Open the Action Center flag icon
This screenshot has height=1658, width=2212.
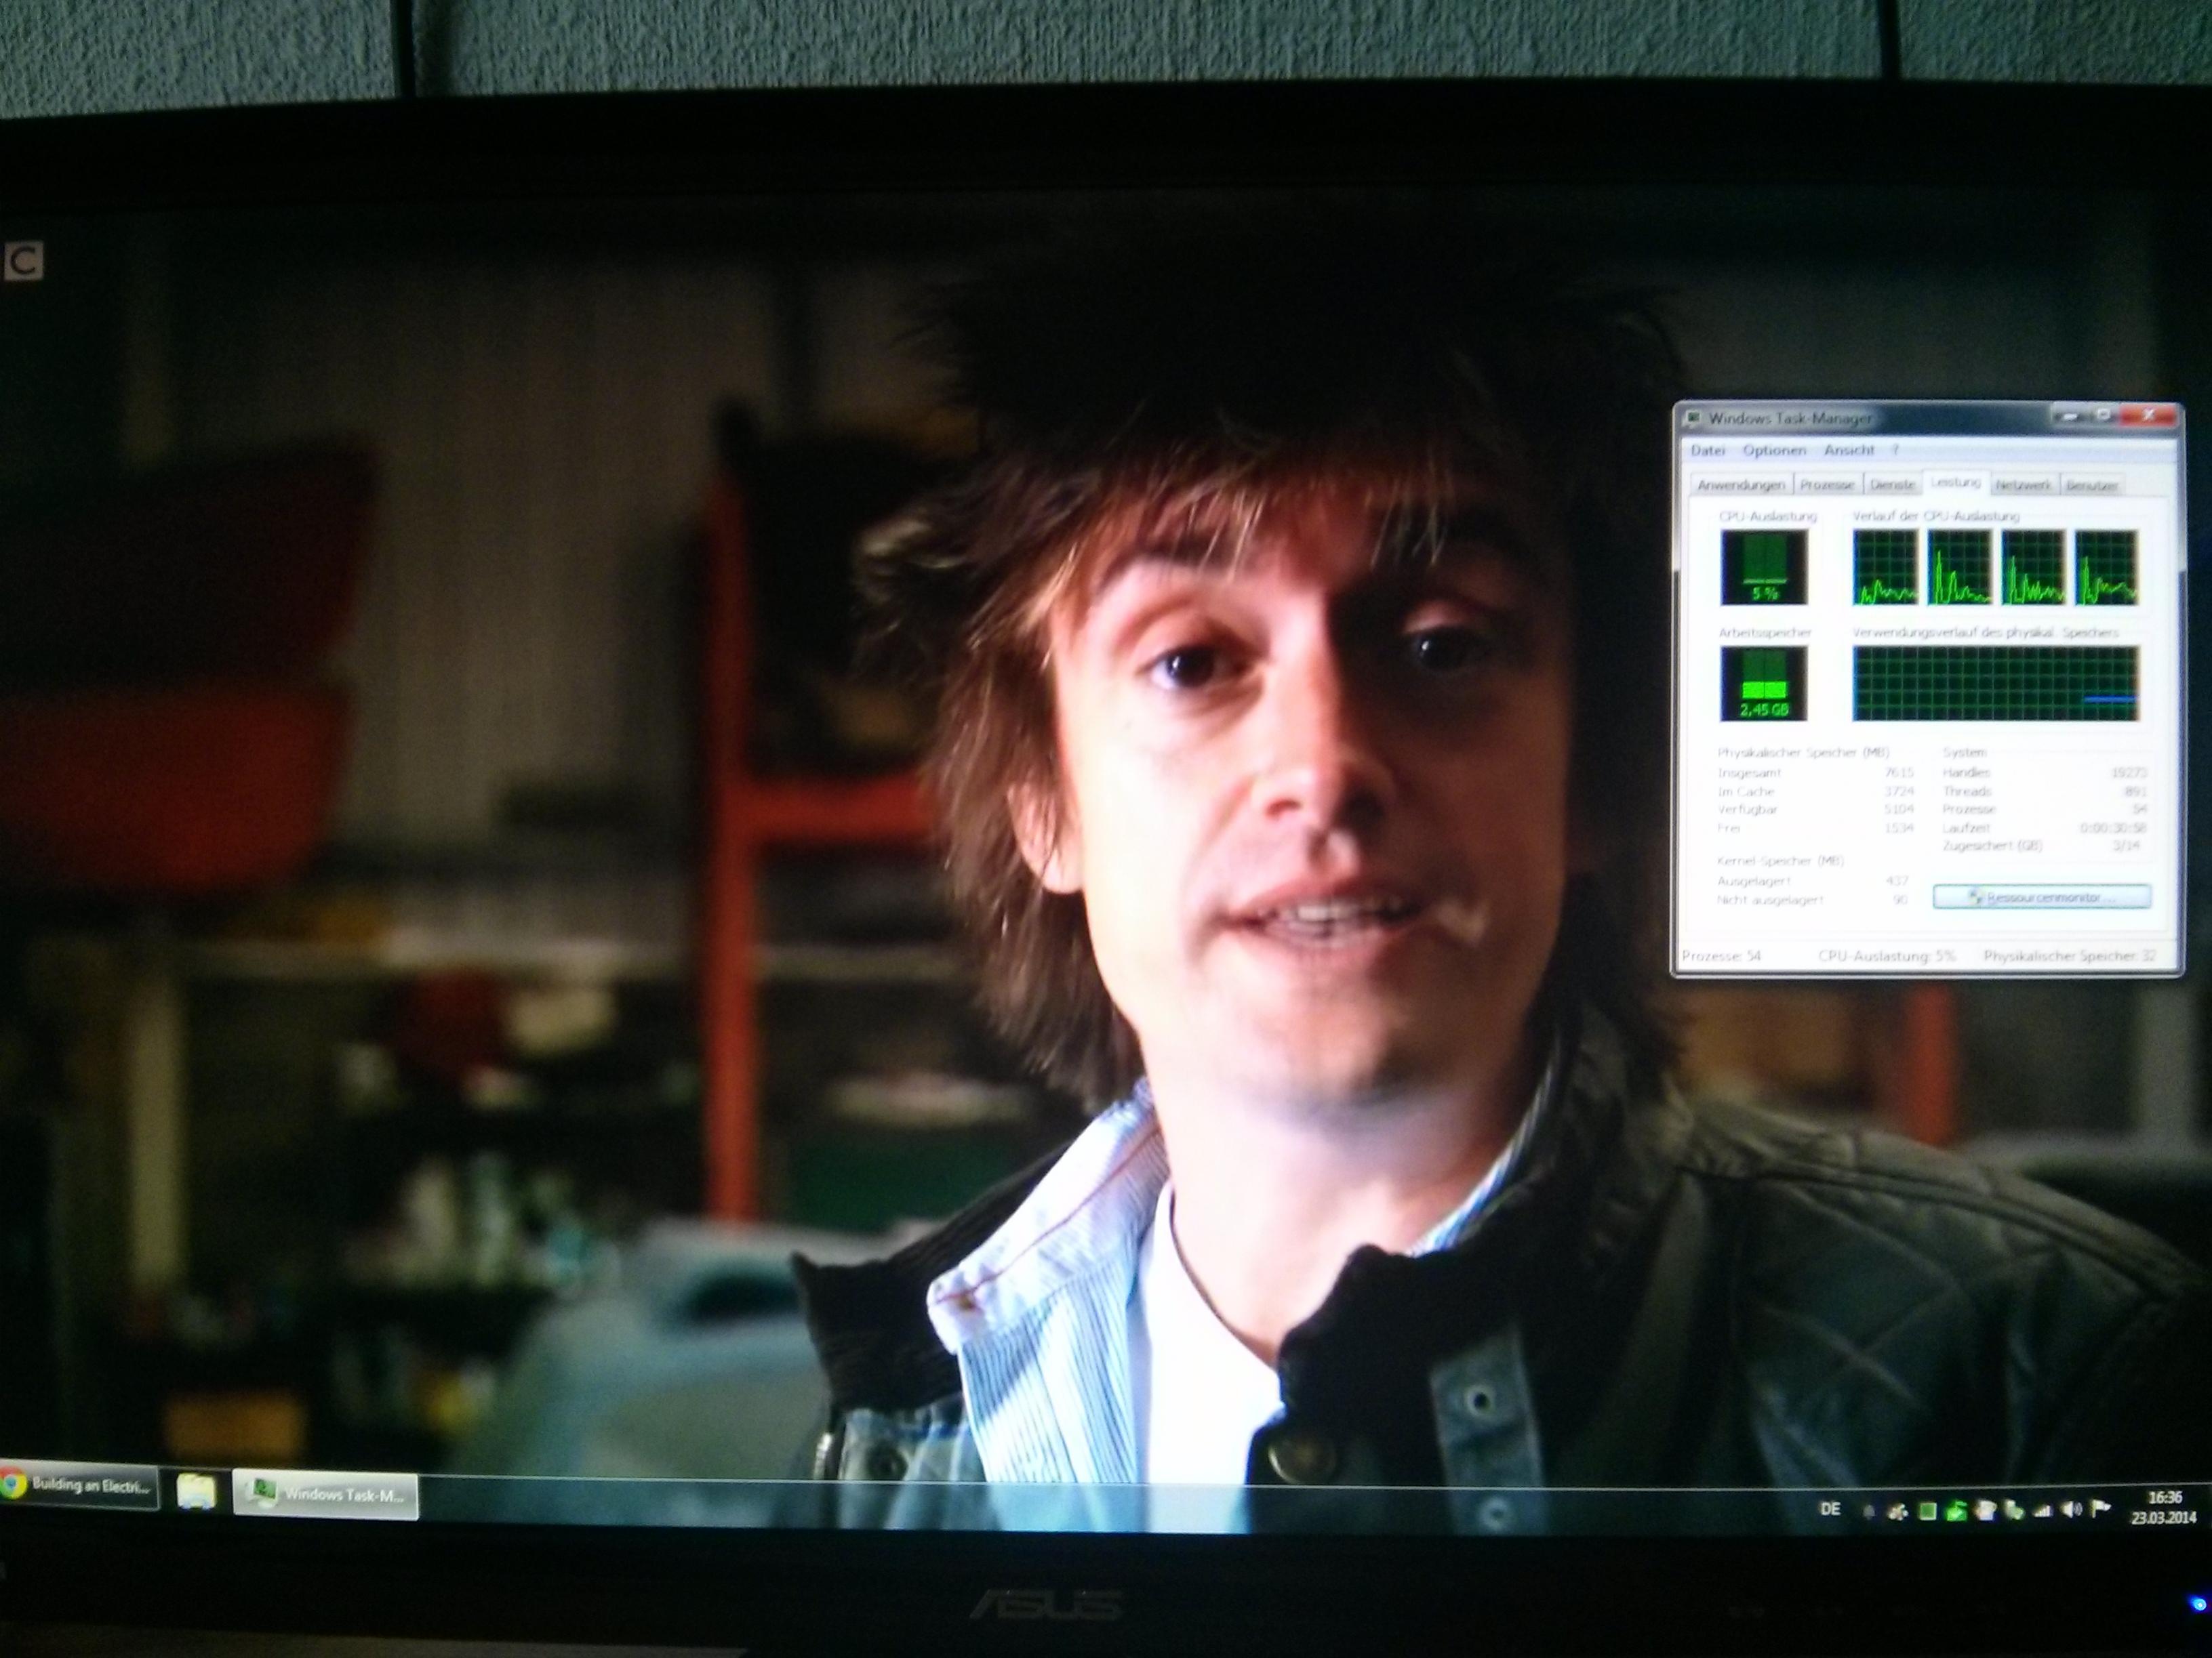click(x=2100, y=1509)
